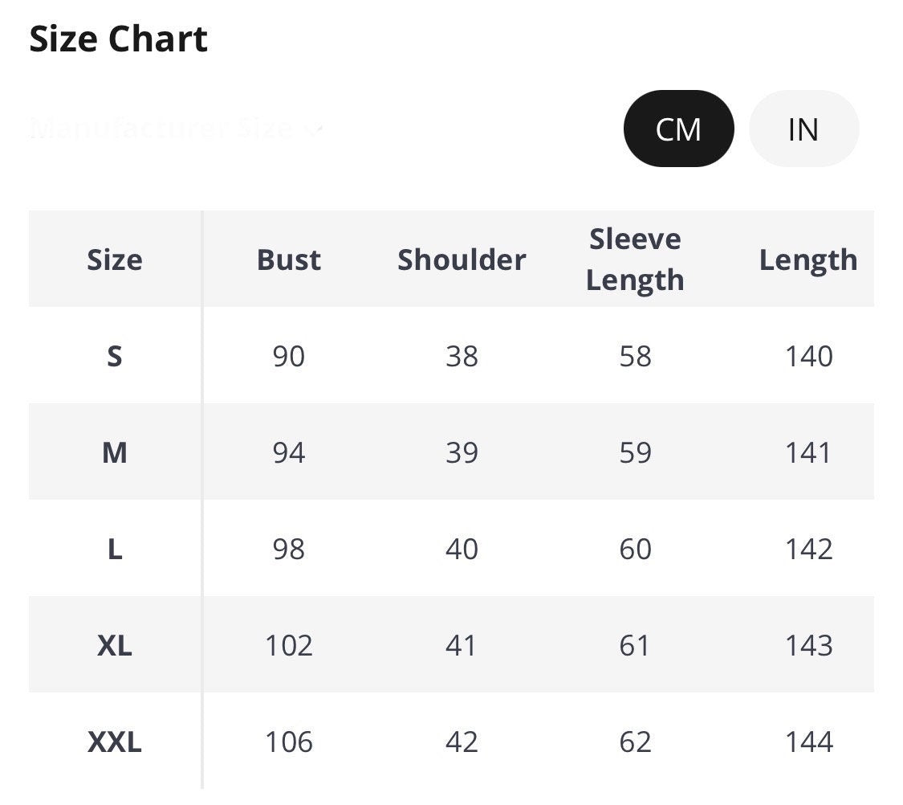Click the Sleeve Length column header

pyautogui.click(x=635, y=259)
